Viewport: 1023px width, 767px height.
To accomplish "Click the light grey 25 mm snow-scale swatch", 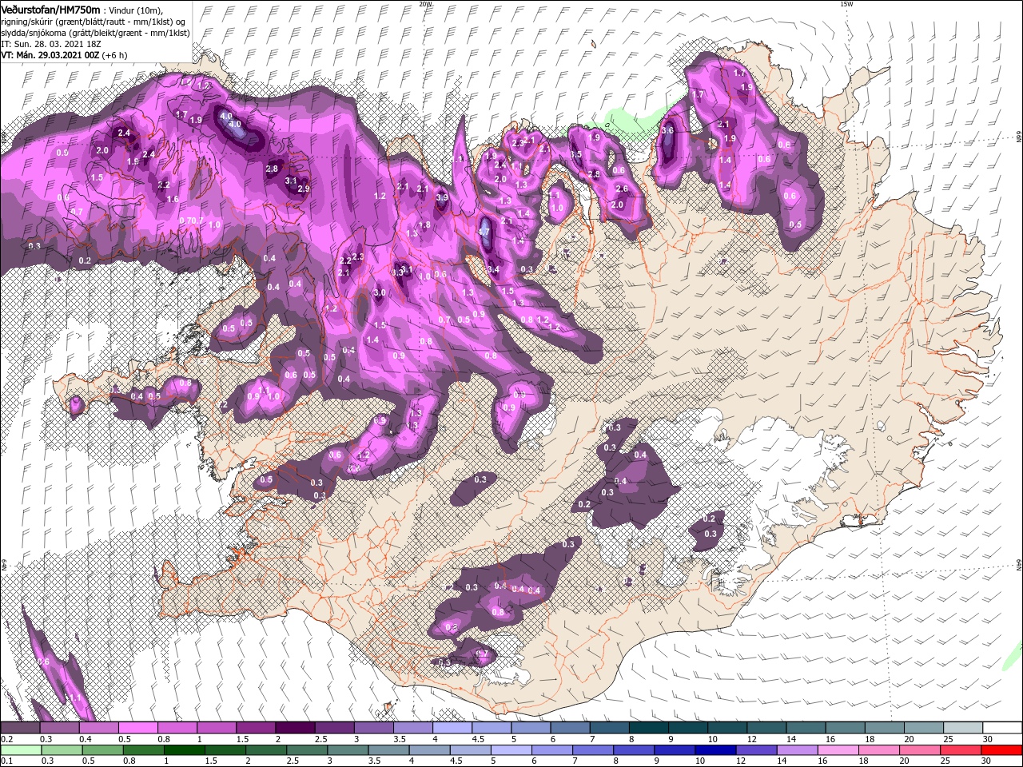I will [x=963, y=728].
